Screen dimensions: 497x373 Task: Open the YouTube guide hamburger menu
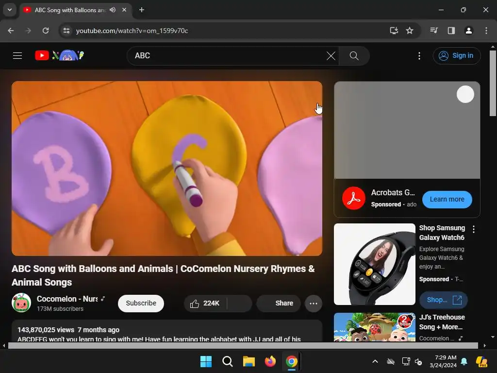pos(17,56)
